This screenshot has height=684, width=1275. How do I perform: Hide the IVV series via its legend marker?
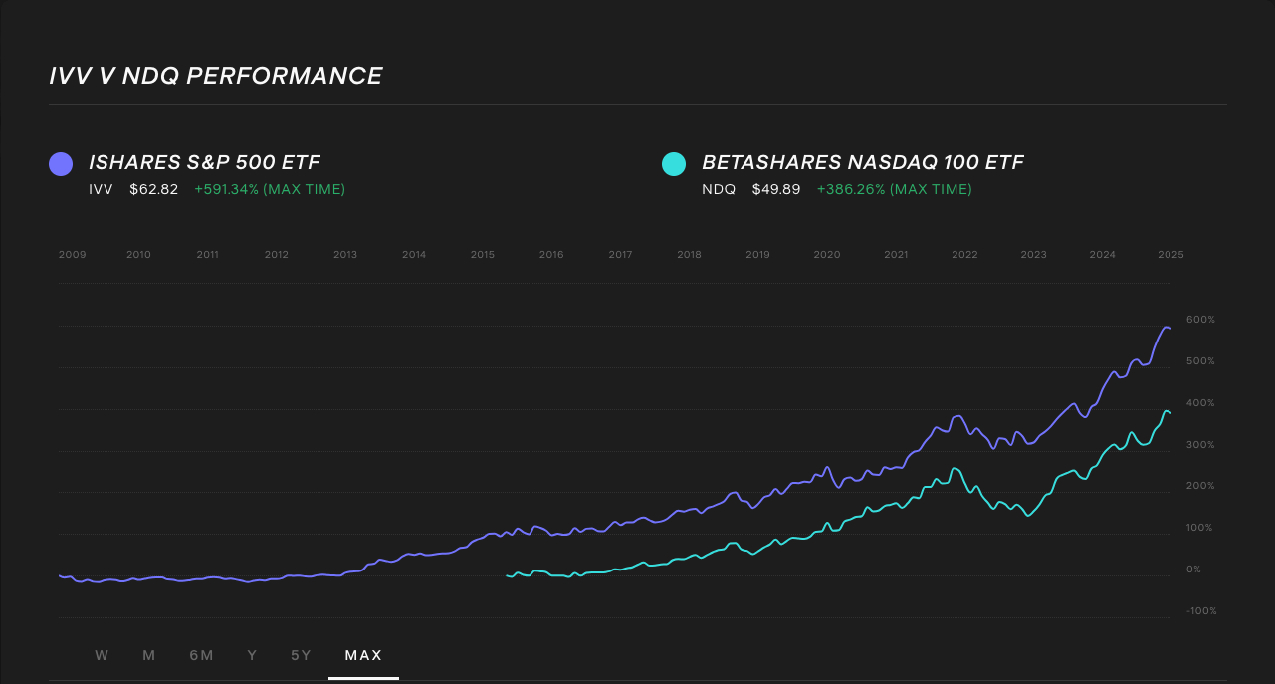click(60, 163)
